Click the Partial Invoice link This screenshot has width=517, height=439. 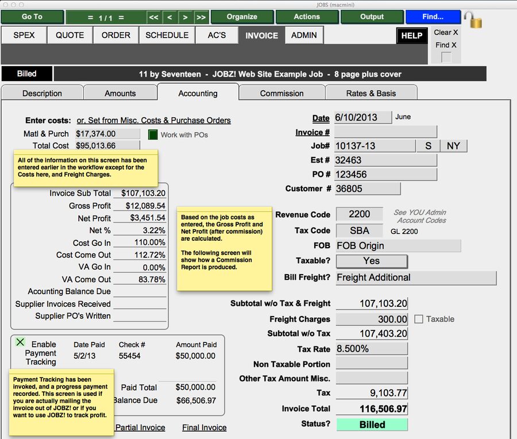tap(140, 428)
